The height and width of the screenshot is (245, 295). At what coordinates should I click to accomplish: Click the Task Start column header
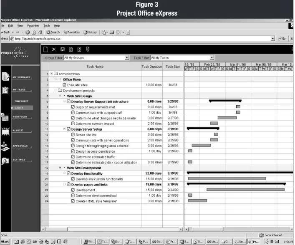click(173, 67)
